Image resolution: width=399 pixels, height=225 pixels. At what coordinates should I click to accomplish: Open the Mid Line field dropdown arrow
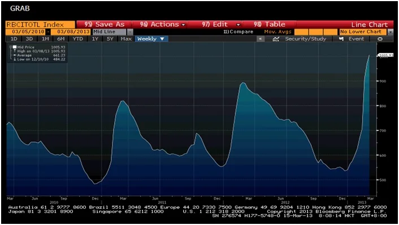(130, 32)
